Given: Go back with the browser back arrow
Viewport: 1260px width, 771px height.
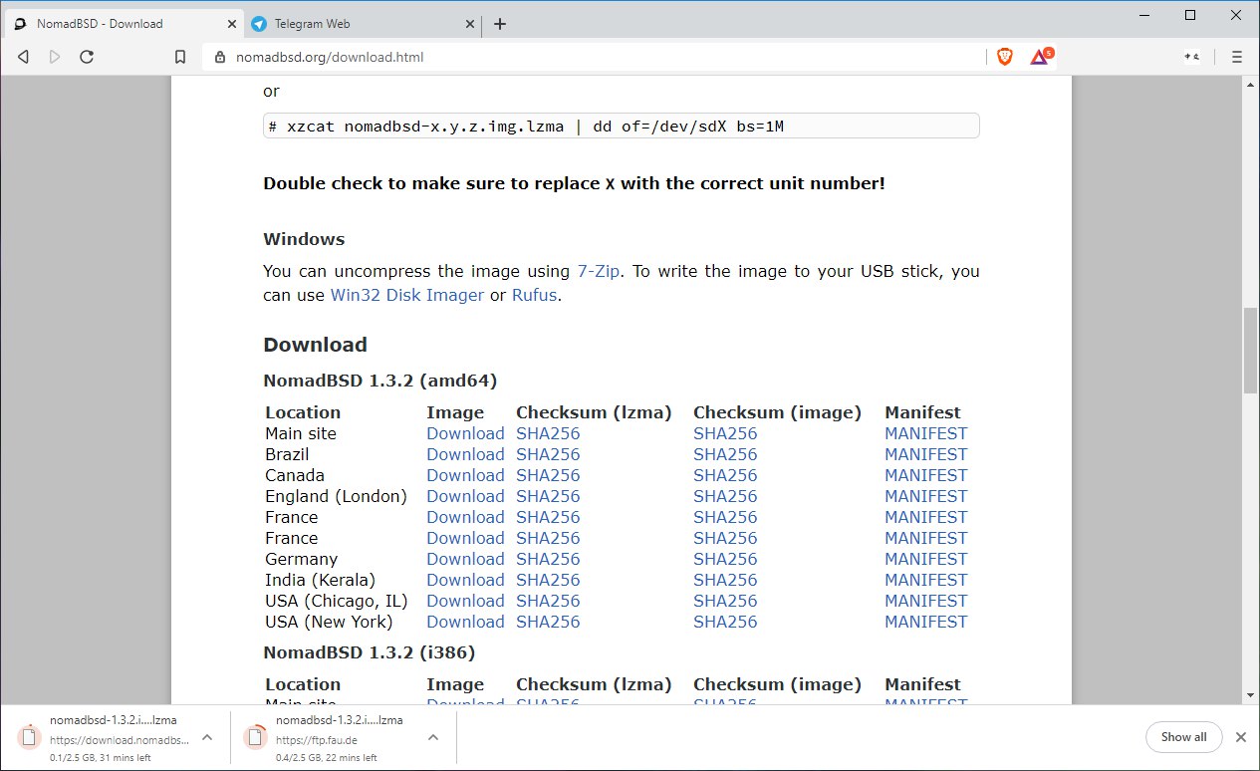Looking at the screenshot, I should click(24, 57).
